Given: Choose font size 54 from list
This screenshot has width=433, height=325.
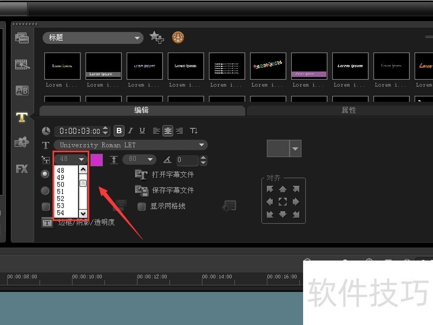Looking at the screenshot, I should pos(61,213).
